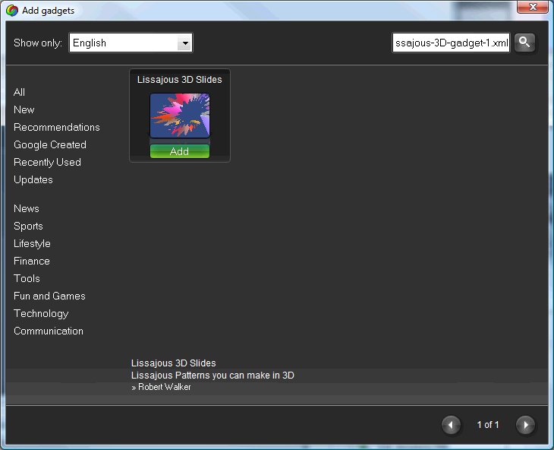Add the Lissajous 3D Slides gadget
Screen dimensions: 554x450
point(180,151)
